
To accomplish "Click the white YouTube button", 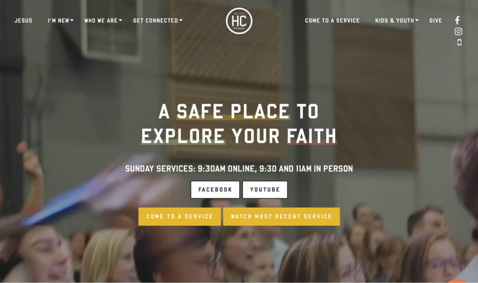I will pyautogui.click(x=265, y=190).
